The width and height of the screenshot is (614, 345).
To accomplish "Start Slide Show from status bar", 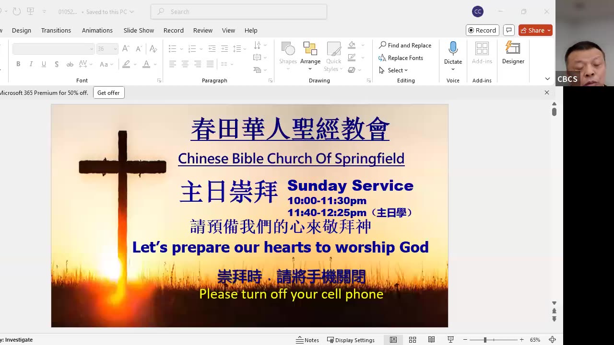I will point(450,340).
